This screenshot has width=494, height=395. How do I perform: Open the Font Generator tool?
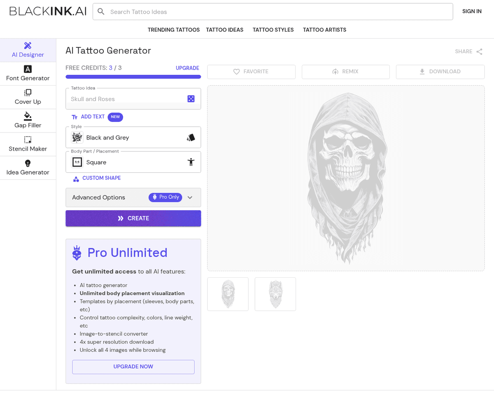[x=28, y=74]
